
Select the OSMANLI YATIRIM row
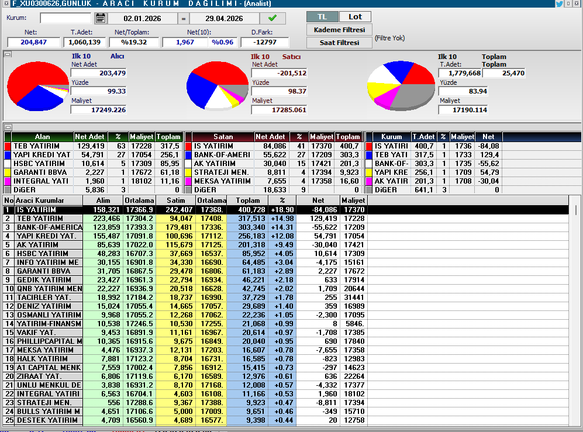[285, 315]
